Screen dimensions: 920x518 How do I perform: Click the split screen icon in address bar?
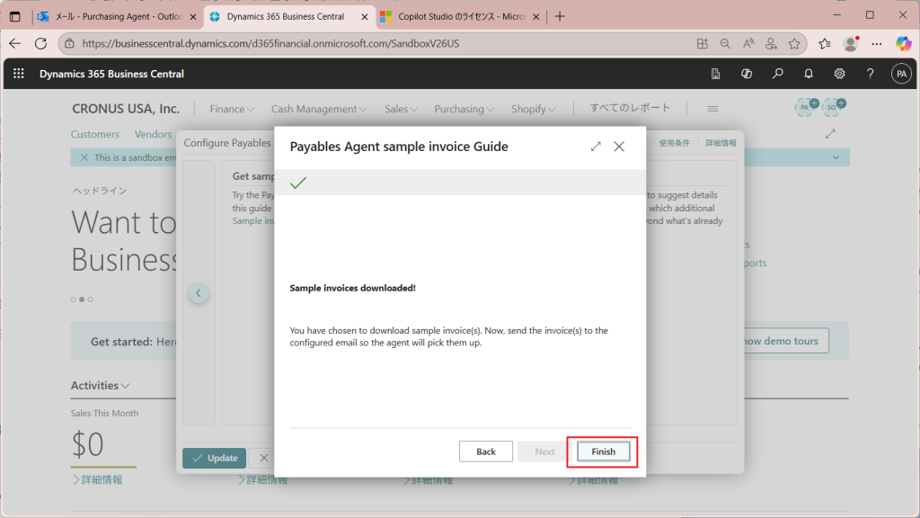pyautogui.click(x=703, y=43)
